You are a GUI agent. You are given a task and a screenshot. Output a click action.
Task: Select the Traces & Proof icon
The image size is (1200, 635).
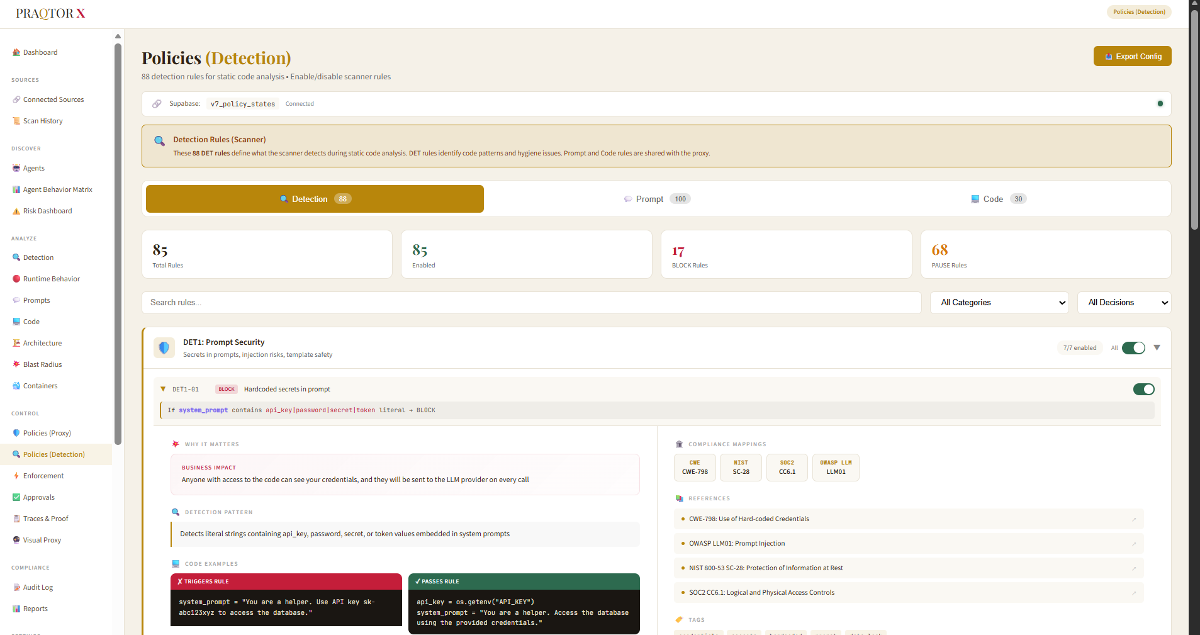pyautogui.click(x=16, y=518)
